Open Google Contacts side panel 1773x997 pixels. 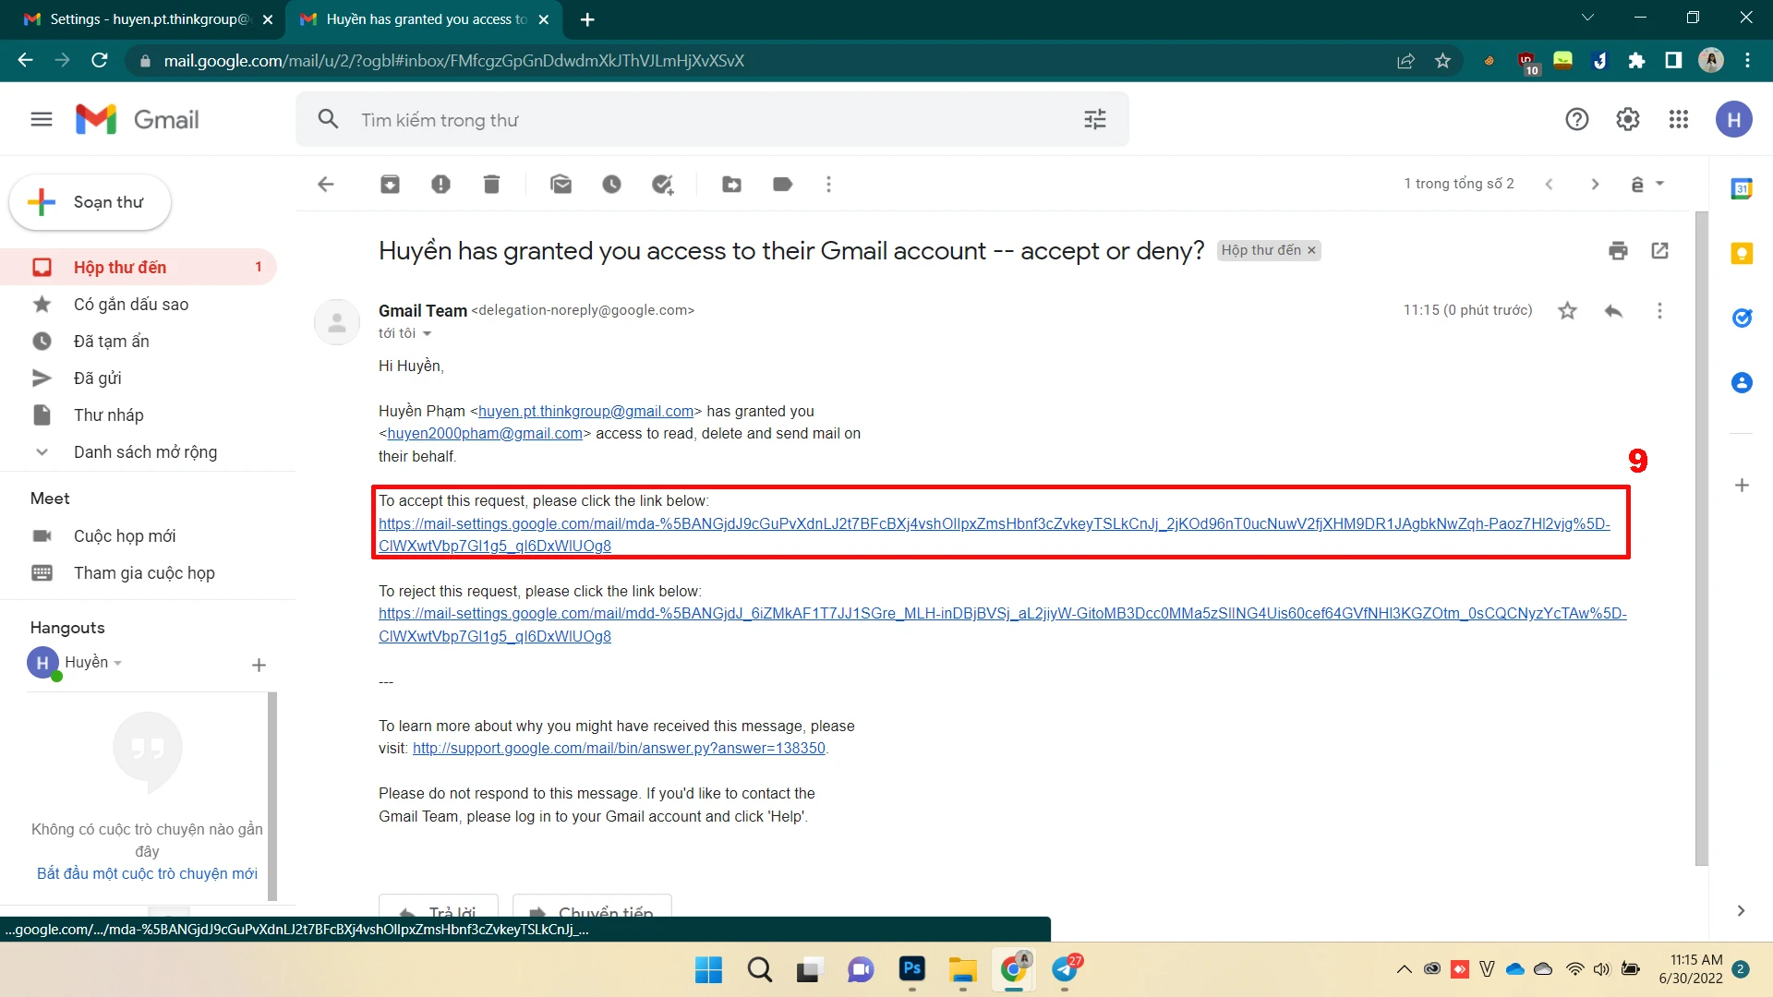[x=1742, y=383]
